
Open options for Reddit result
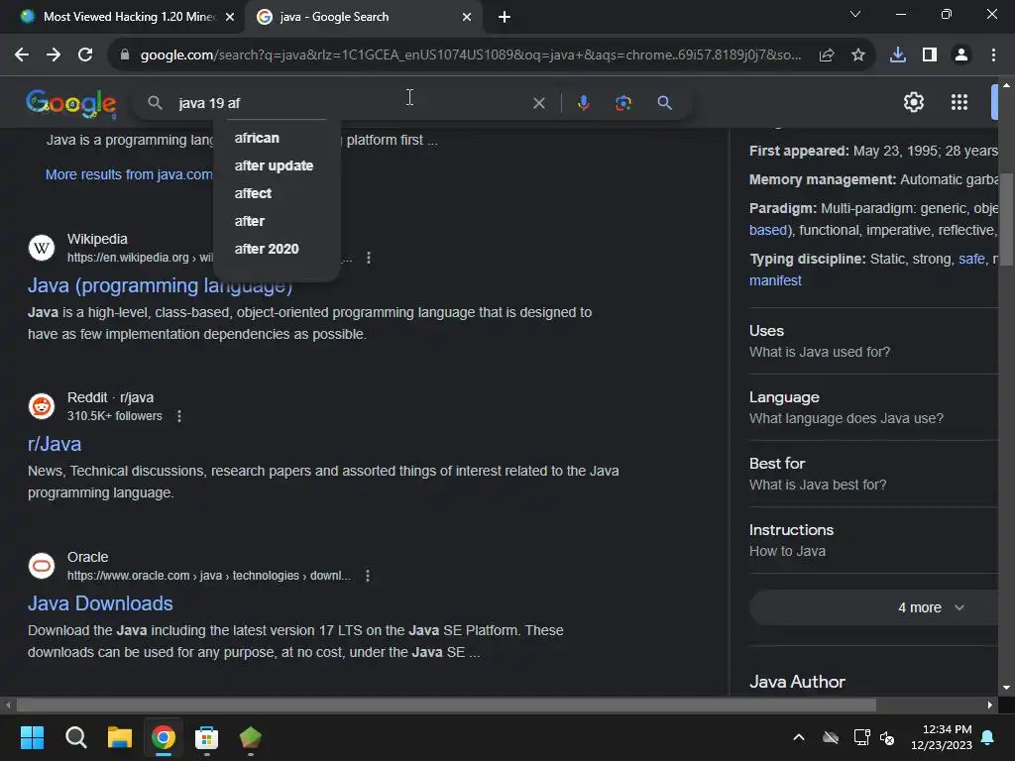pos(179,416)
